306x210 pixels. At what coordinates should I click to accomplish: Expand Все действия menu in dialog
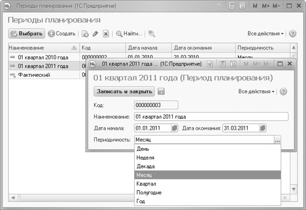pos(256,92)
